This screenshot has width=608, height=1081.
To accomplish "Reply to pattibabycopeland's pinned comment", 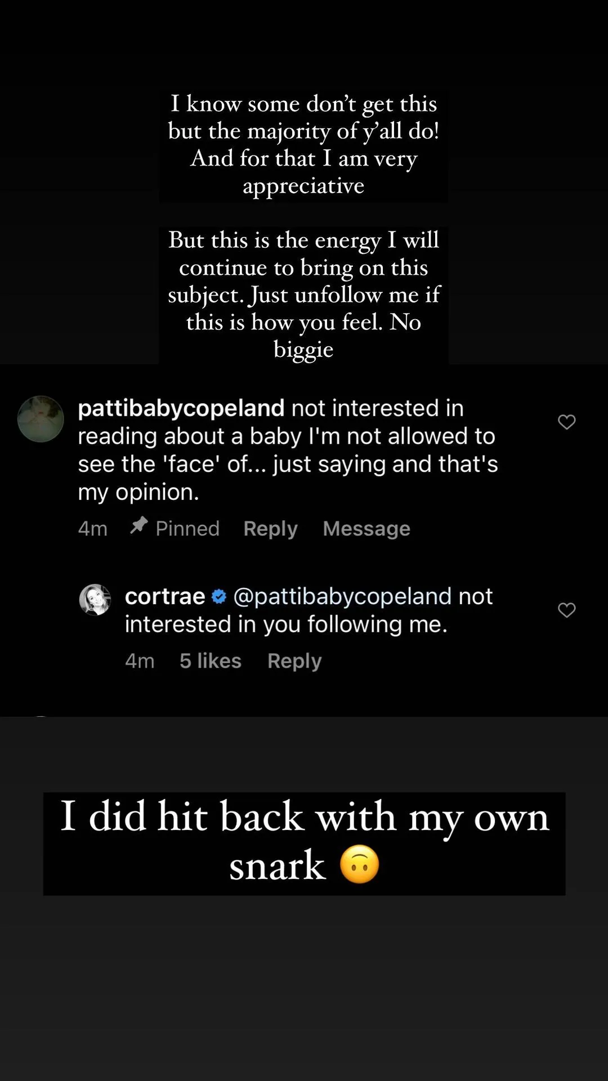I will [x=270, y=529].
